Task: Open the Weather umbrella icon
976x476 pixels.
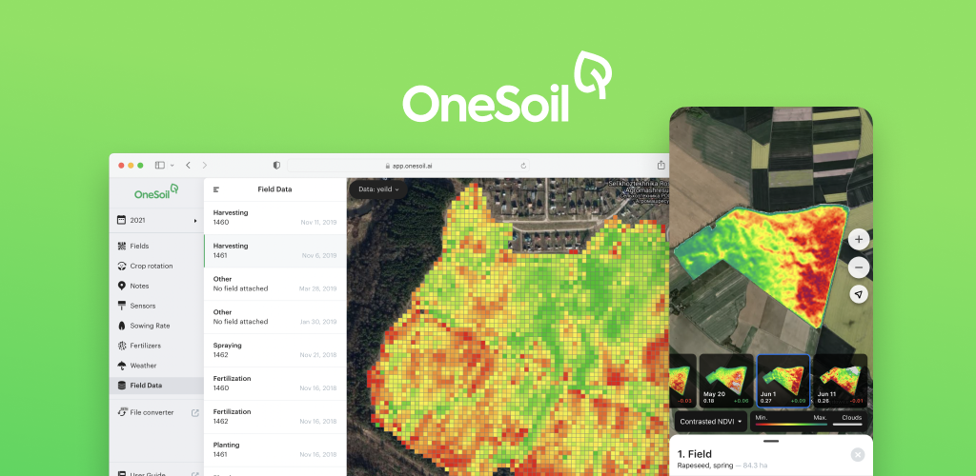Action: [121, 366]
